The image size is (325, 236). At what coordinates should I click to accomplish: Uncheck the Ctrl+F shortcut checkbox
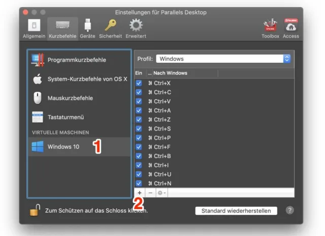click(x=139, y=147)
